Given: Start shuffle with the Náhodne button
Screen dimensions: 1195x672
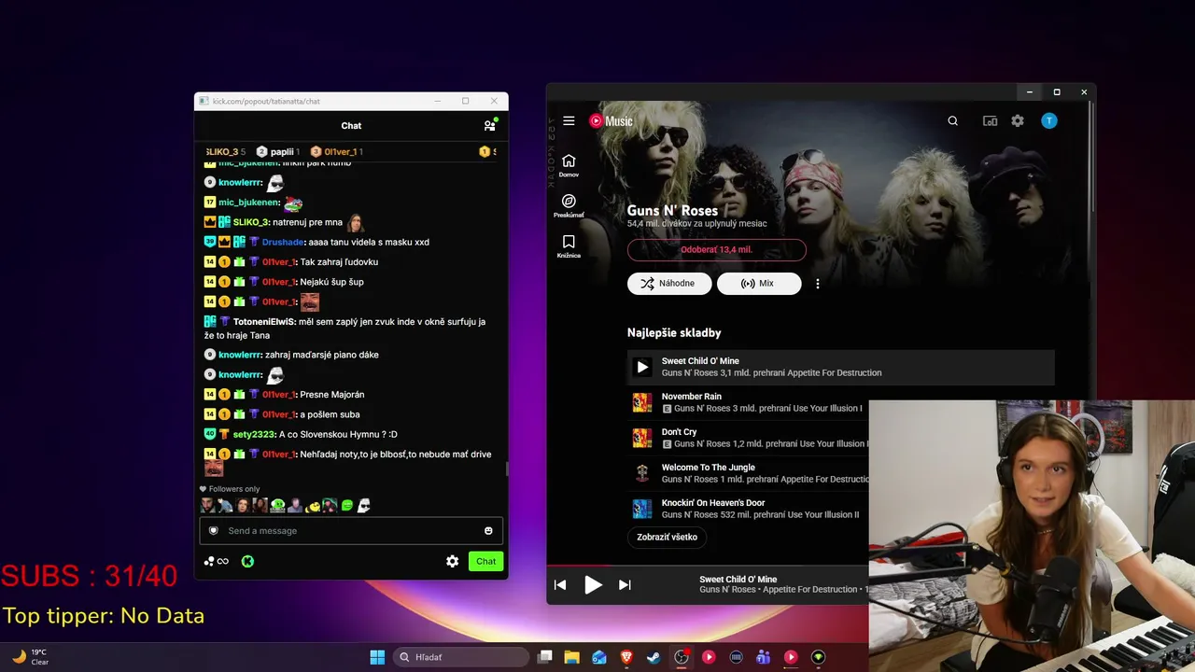Looking at the screenshot, I should (x=669, y=284).
